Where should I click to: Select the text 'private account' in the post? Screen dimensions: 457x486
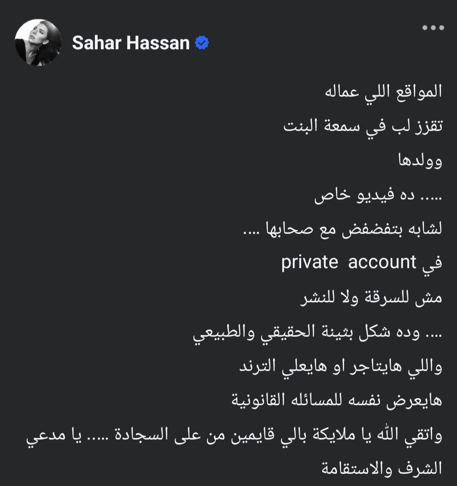coord(350,262)
